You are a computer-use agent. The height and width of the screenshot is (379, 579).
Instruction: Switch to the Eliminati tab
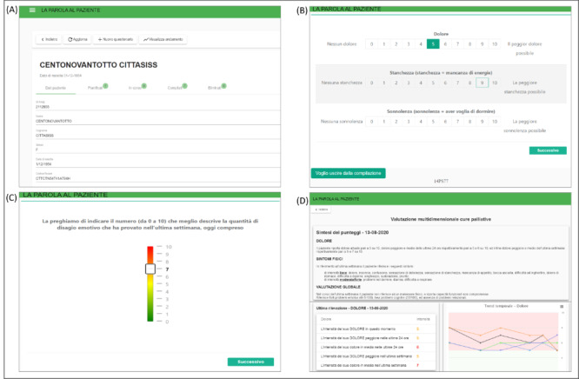pos(215,88)
